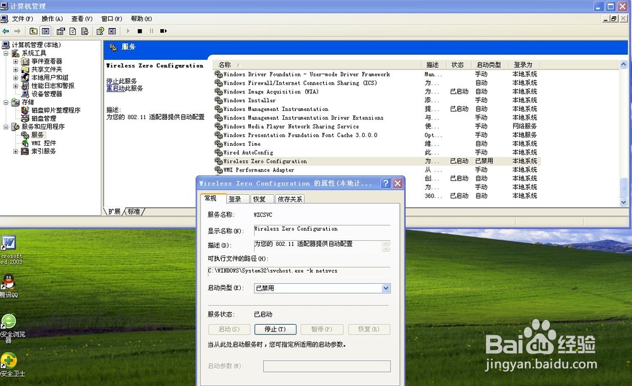Collapse the 服务和应用程序 tree node

tap(6, 127)
